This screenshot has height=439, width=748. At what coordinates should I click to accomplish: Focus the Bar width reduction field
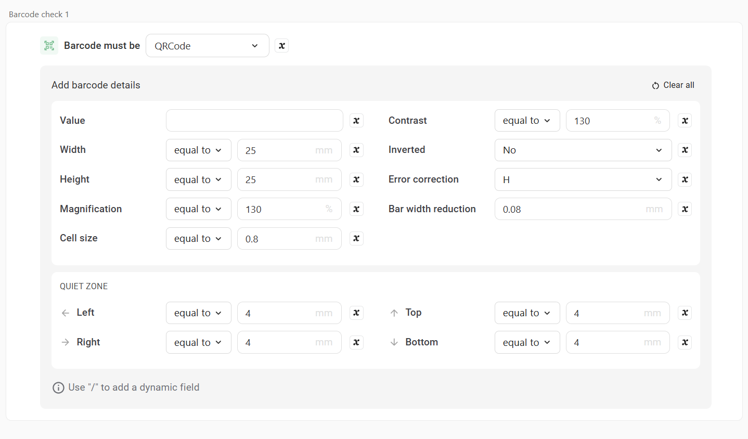(x=572, y=209)
